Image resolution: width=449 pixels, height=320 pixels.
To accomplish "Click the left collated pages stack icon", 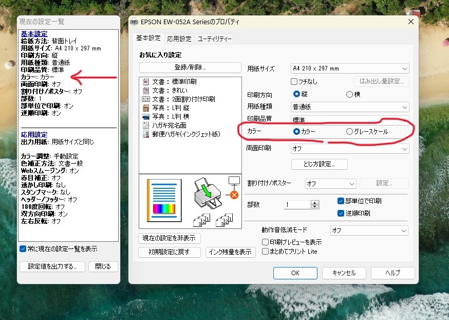I will coord(201,220).
